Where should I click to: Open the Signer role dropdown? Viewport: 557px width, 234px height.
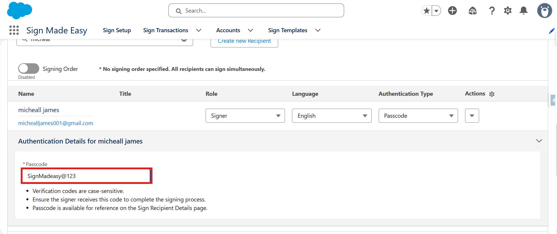coord(245,116)
